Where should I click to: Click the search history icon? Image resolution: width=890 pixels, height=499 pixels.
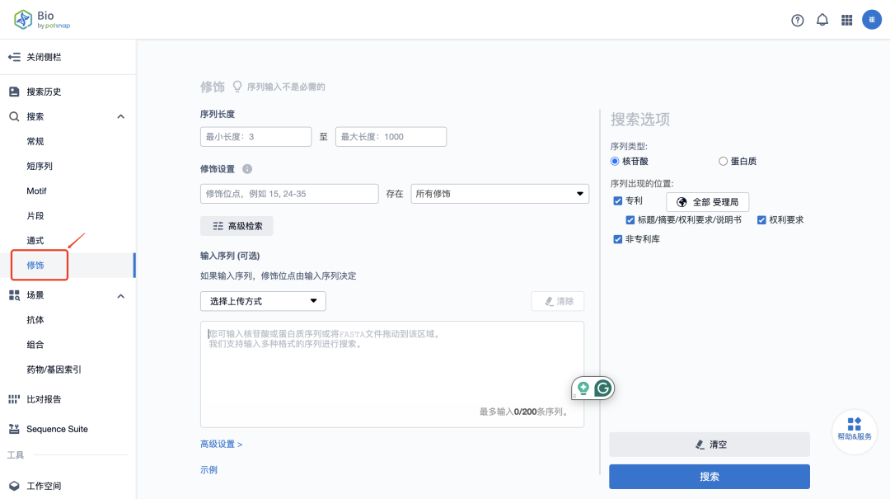(14, 92)
